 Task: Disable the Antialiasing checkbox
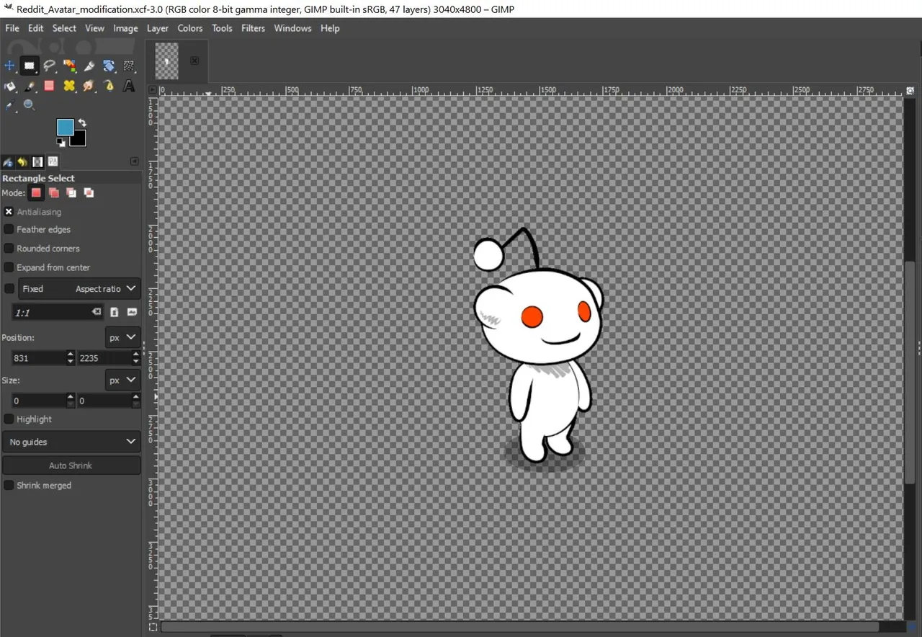point(9,212)
